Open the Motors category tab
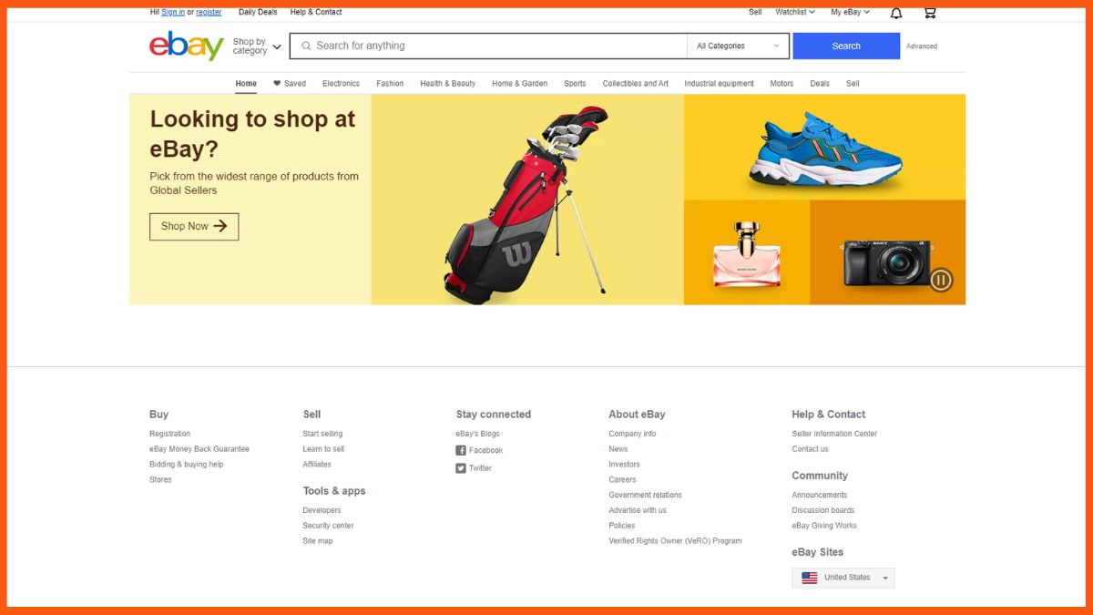1093x615 pixels. pyautogui.click(x=781, y=83)
